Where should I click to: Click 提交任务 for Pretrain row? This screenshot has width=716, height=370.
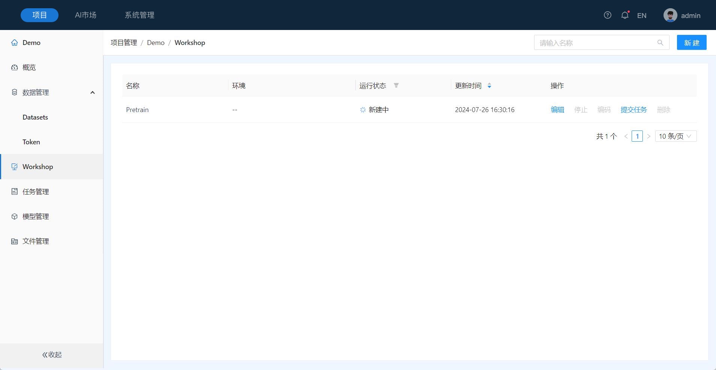click(x=633, y=110)
